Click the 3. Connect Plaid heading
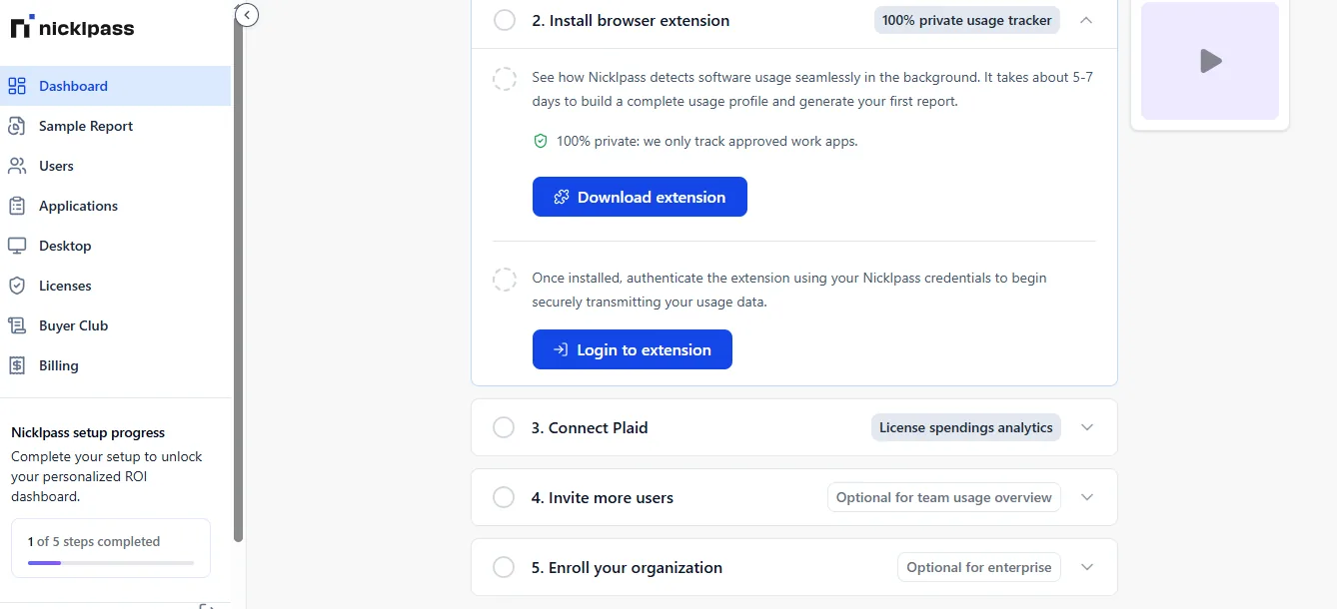This screenshot has height=609, width=1337. click(590, 427)
